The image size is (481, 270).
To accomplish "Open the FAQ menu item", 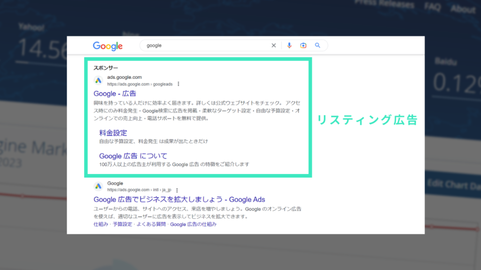I will coord(432,7).
